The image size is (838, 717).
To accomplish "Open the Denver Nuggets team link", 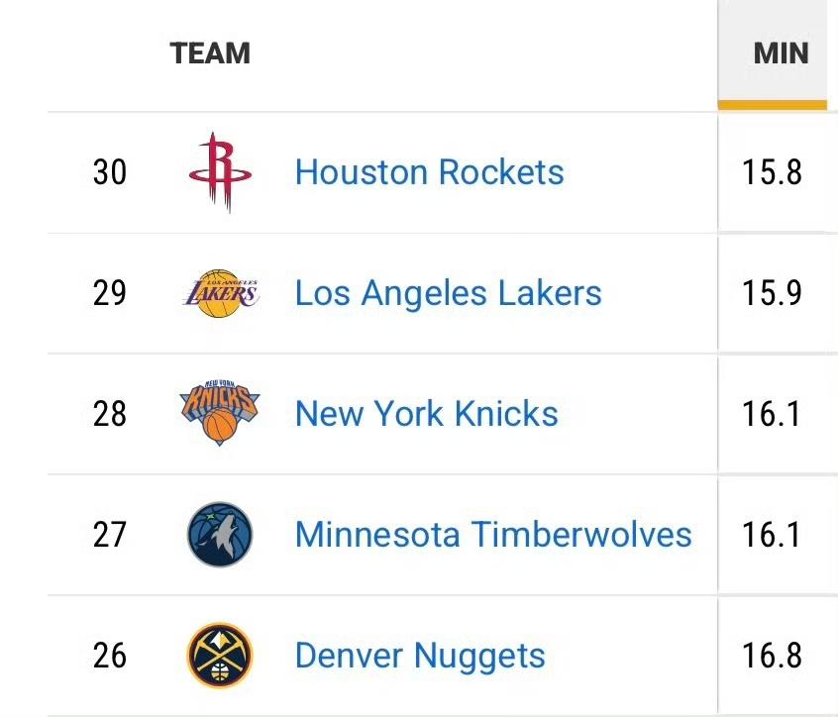I will coord(420,656).
